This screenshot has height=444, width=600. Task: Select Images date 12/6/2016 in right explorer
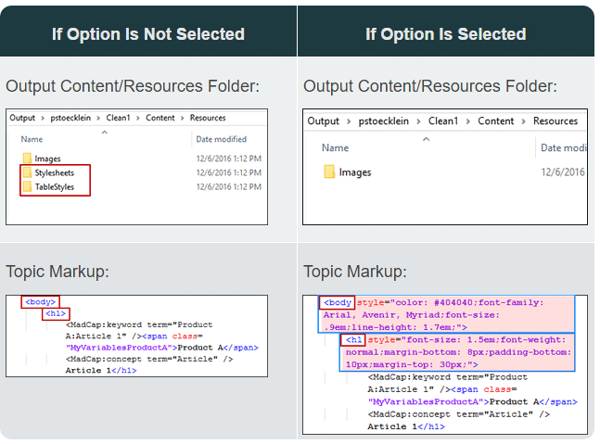(x=563, y=172)
